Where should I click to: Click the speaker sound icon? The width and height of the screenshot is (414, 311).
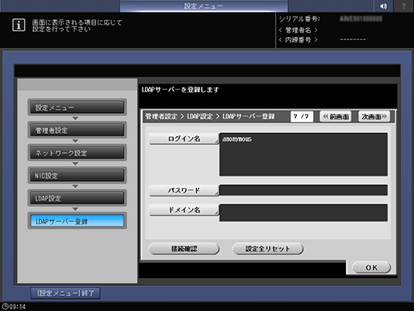click(384, 6)
